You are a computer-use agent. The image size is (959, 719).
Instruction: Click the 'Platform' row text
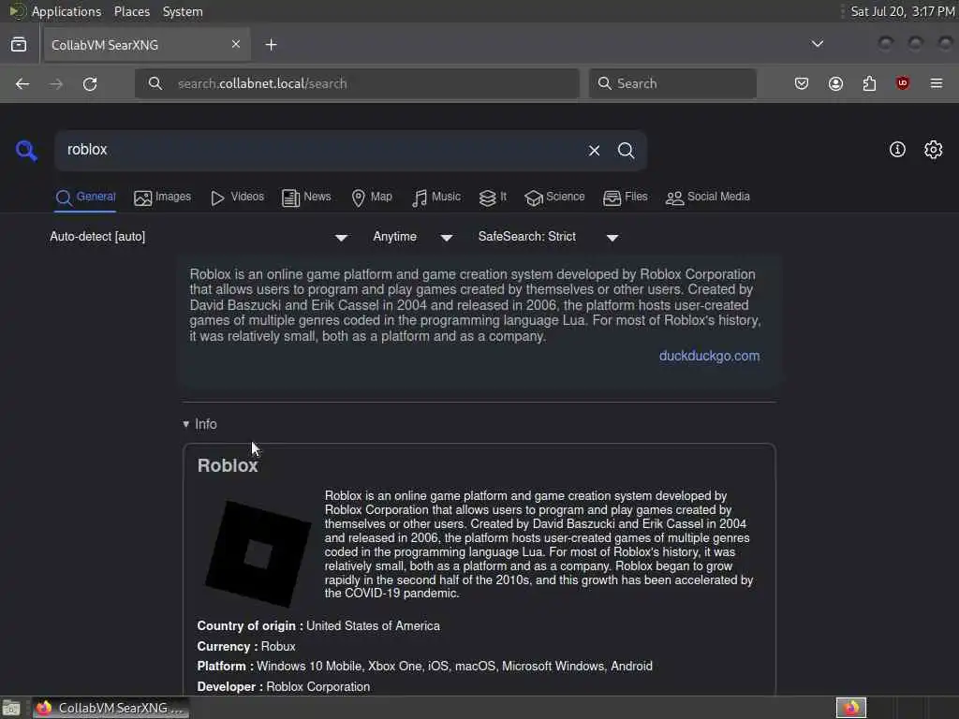click(424, 666)
